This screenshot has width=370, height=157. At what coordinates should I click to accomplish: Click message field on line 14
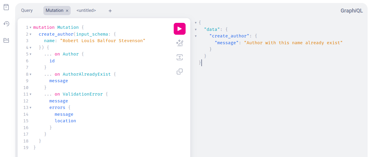(x=64, y=114)
